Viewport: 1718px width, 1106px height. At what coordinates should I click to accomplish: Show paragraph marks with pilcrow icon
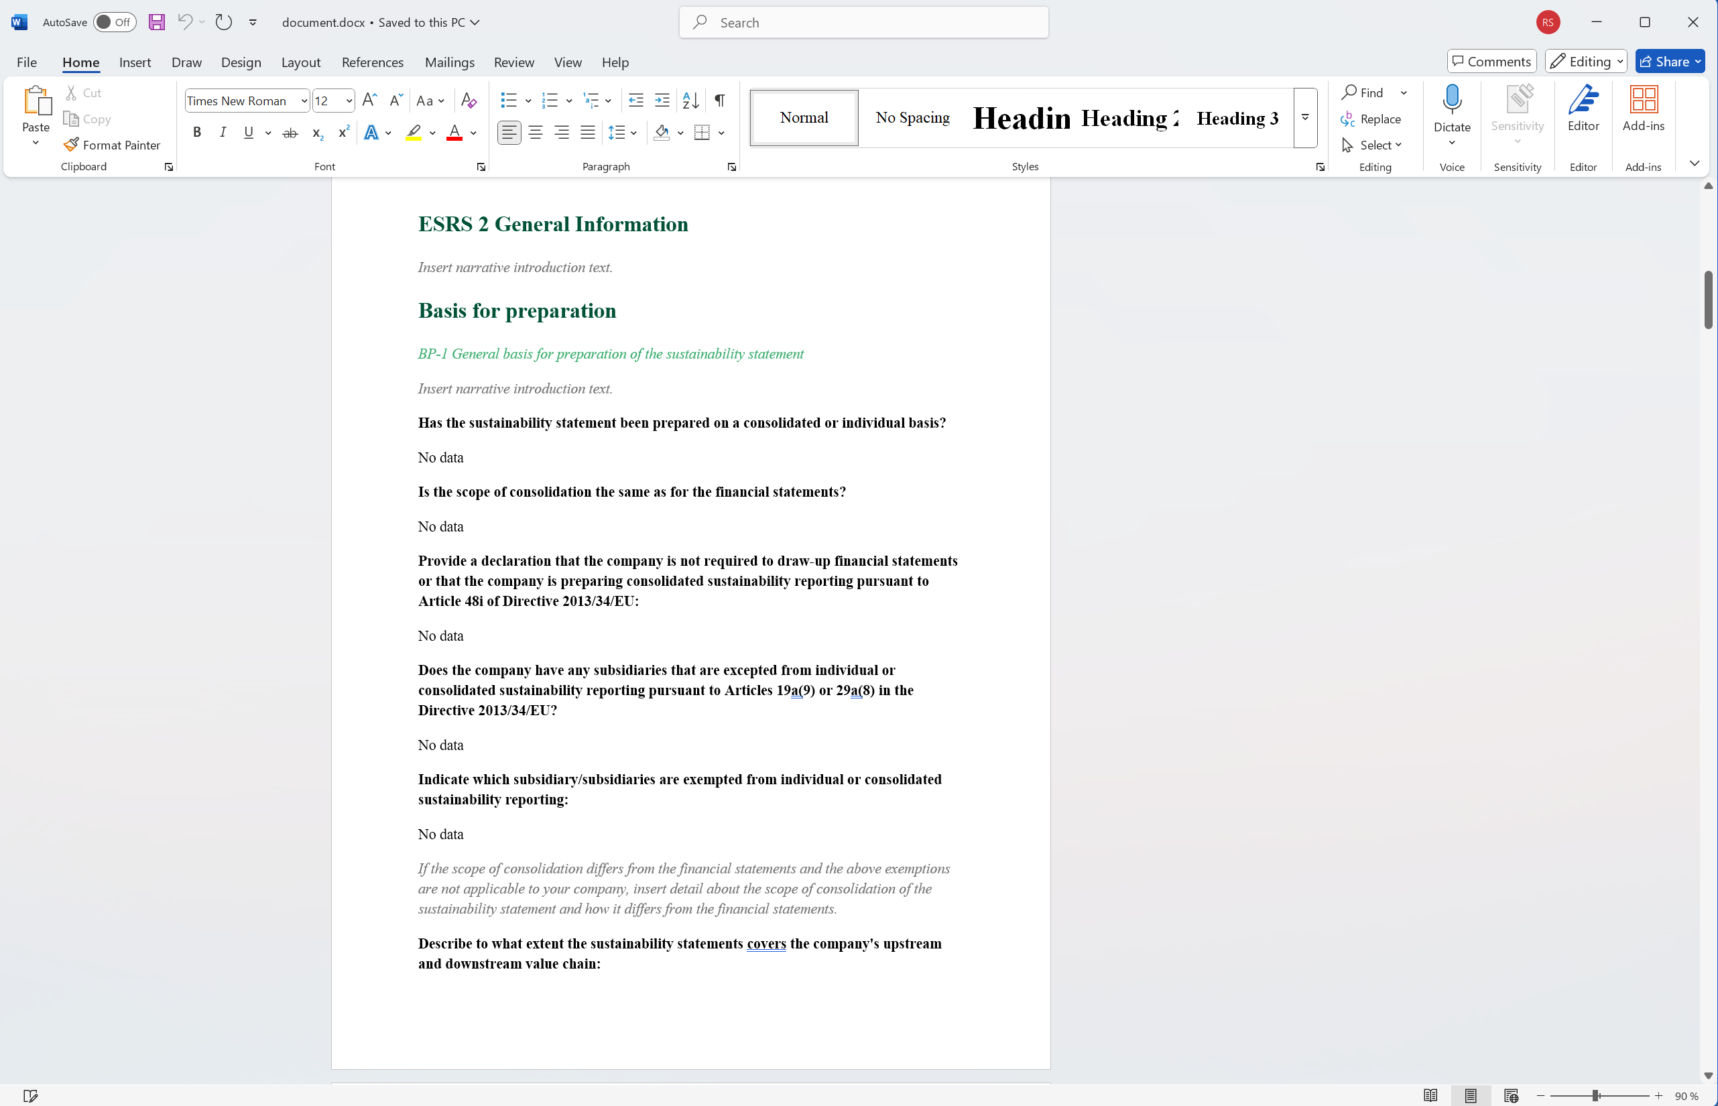click(719, 101)
